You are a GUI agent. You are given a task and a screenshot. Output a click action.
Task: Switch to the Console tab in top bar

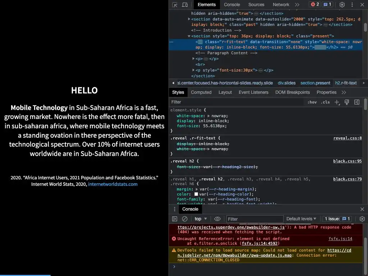pyautogui.click(x=232, y=5)
